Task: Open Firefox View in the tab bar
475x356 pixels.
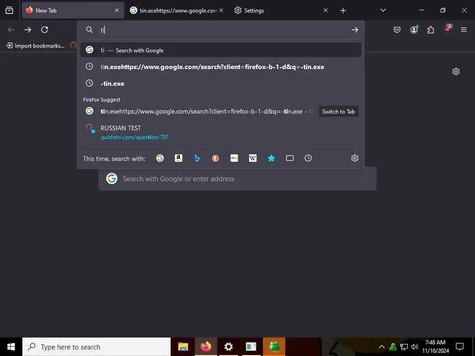Action: (9, 10)
